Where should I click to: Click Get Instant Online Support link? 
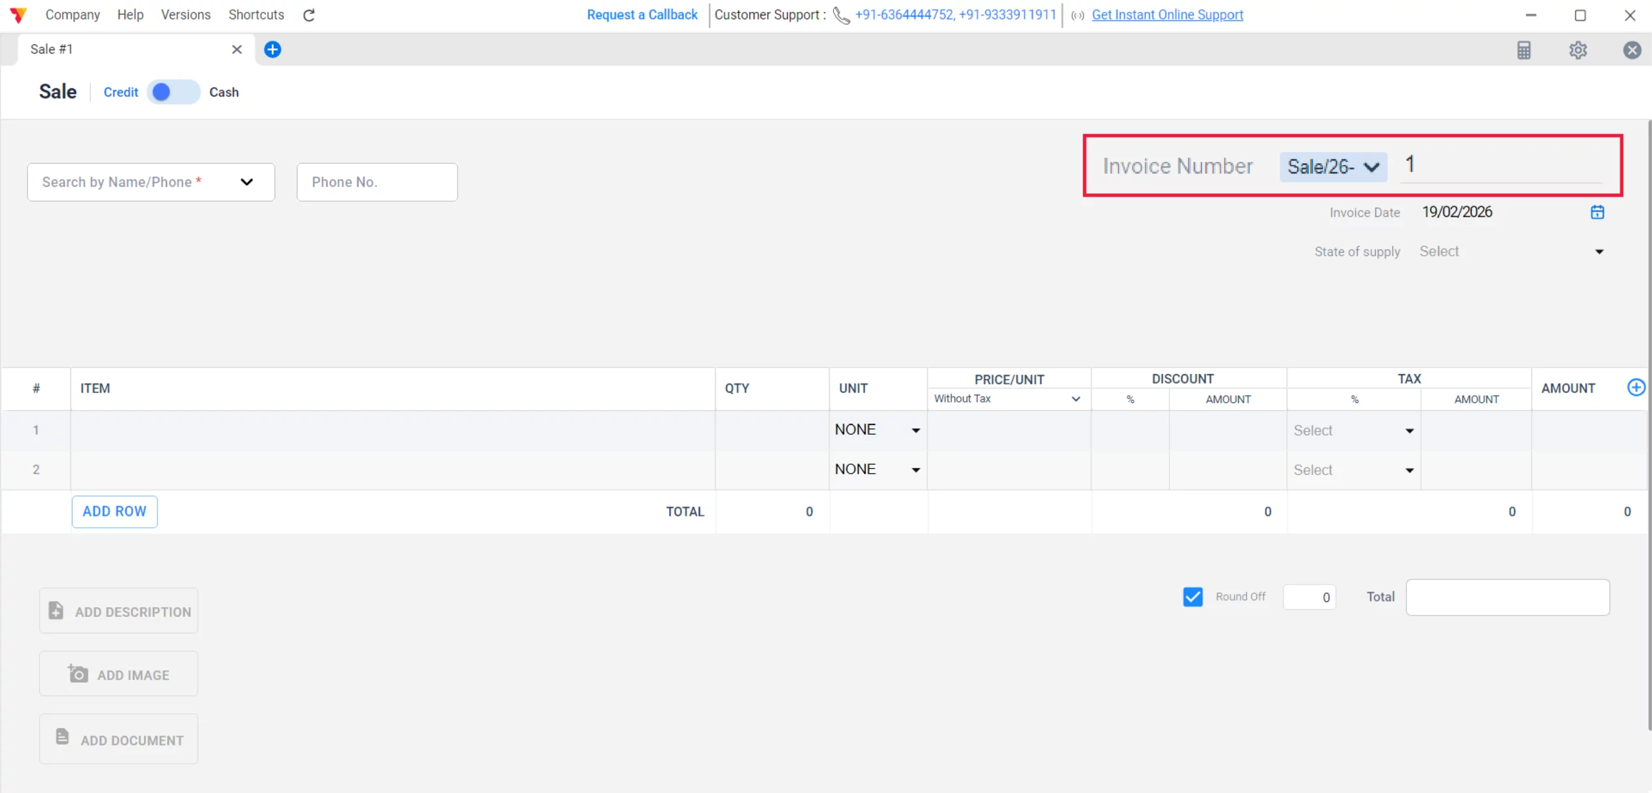[x=1167, y=15]
